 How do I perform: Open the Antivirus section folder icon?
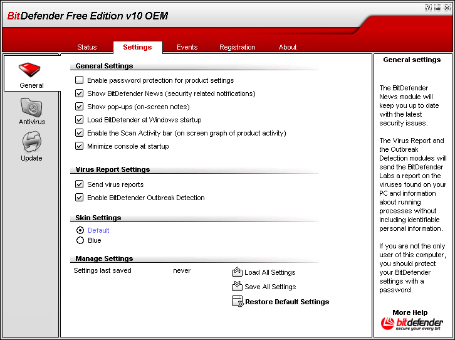pyautogui.click(x=31, y=107)
